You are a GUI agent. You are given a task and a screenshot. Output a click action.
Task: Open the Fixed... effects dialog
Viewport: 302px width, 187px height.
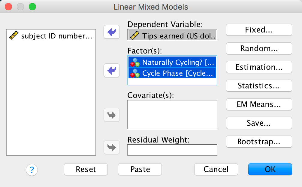click(x=259, y=30)
